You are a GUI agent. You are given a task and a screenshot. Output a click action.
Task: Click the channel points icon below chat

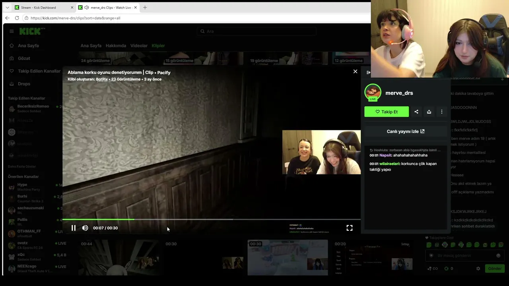[x=447, y=269]
